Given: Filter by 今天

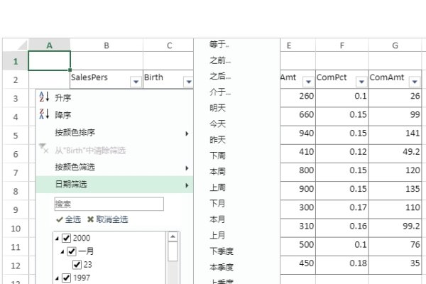Looking at the screenshot, I should 217,124.
